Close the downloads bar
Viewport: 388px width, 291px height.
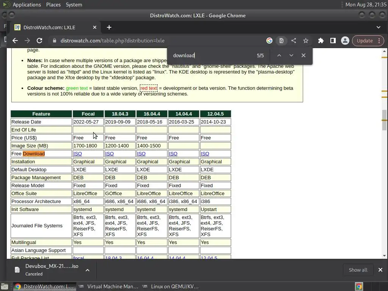(x=380, y=270)
